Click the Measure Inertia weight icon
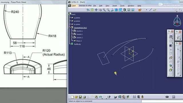 [142, 97]
